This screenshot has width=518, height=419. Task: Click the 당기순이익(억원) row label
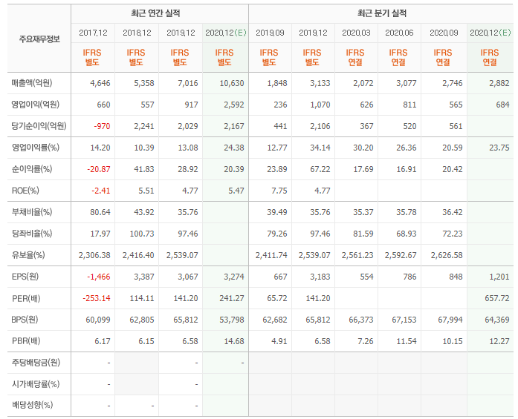39,126
